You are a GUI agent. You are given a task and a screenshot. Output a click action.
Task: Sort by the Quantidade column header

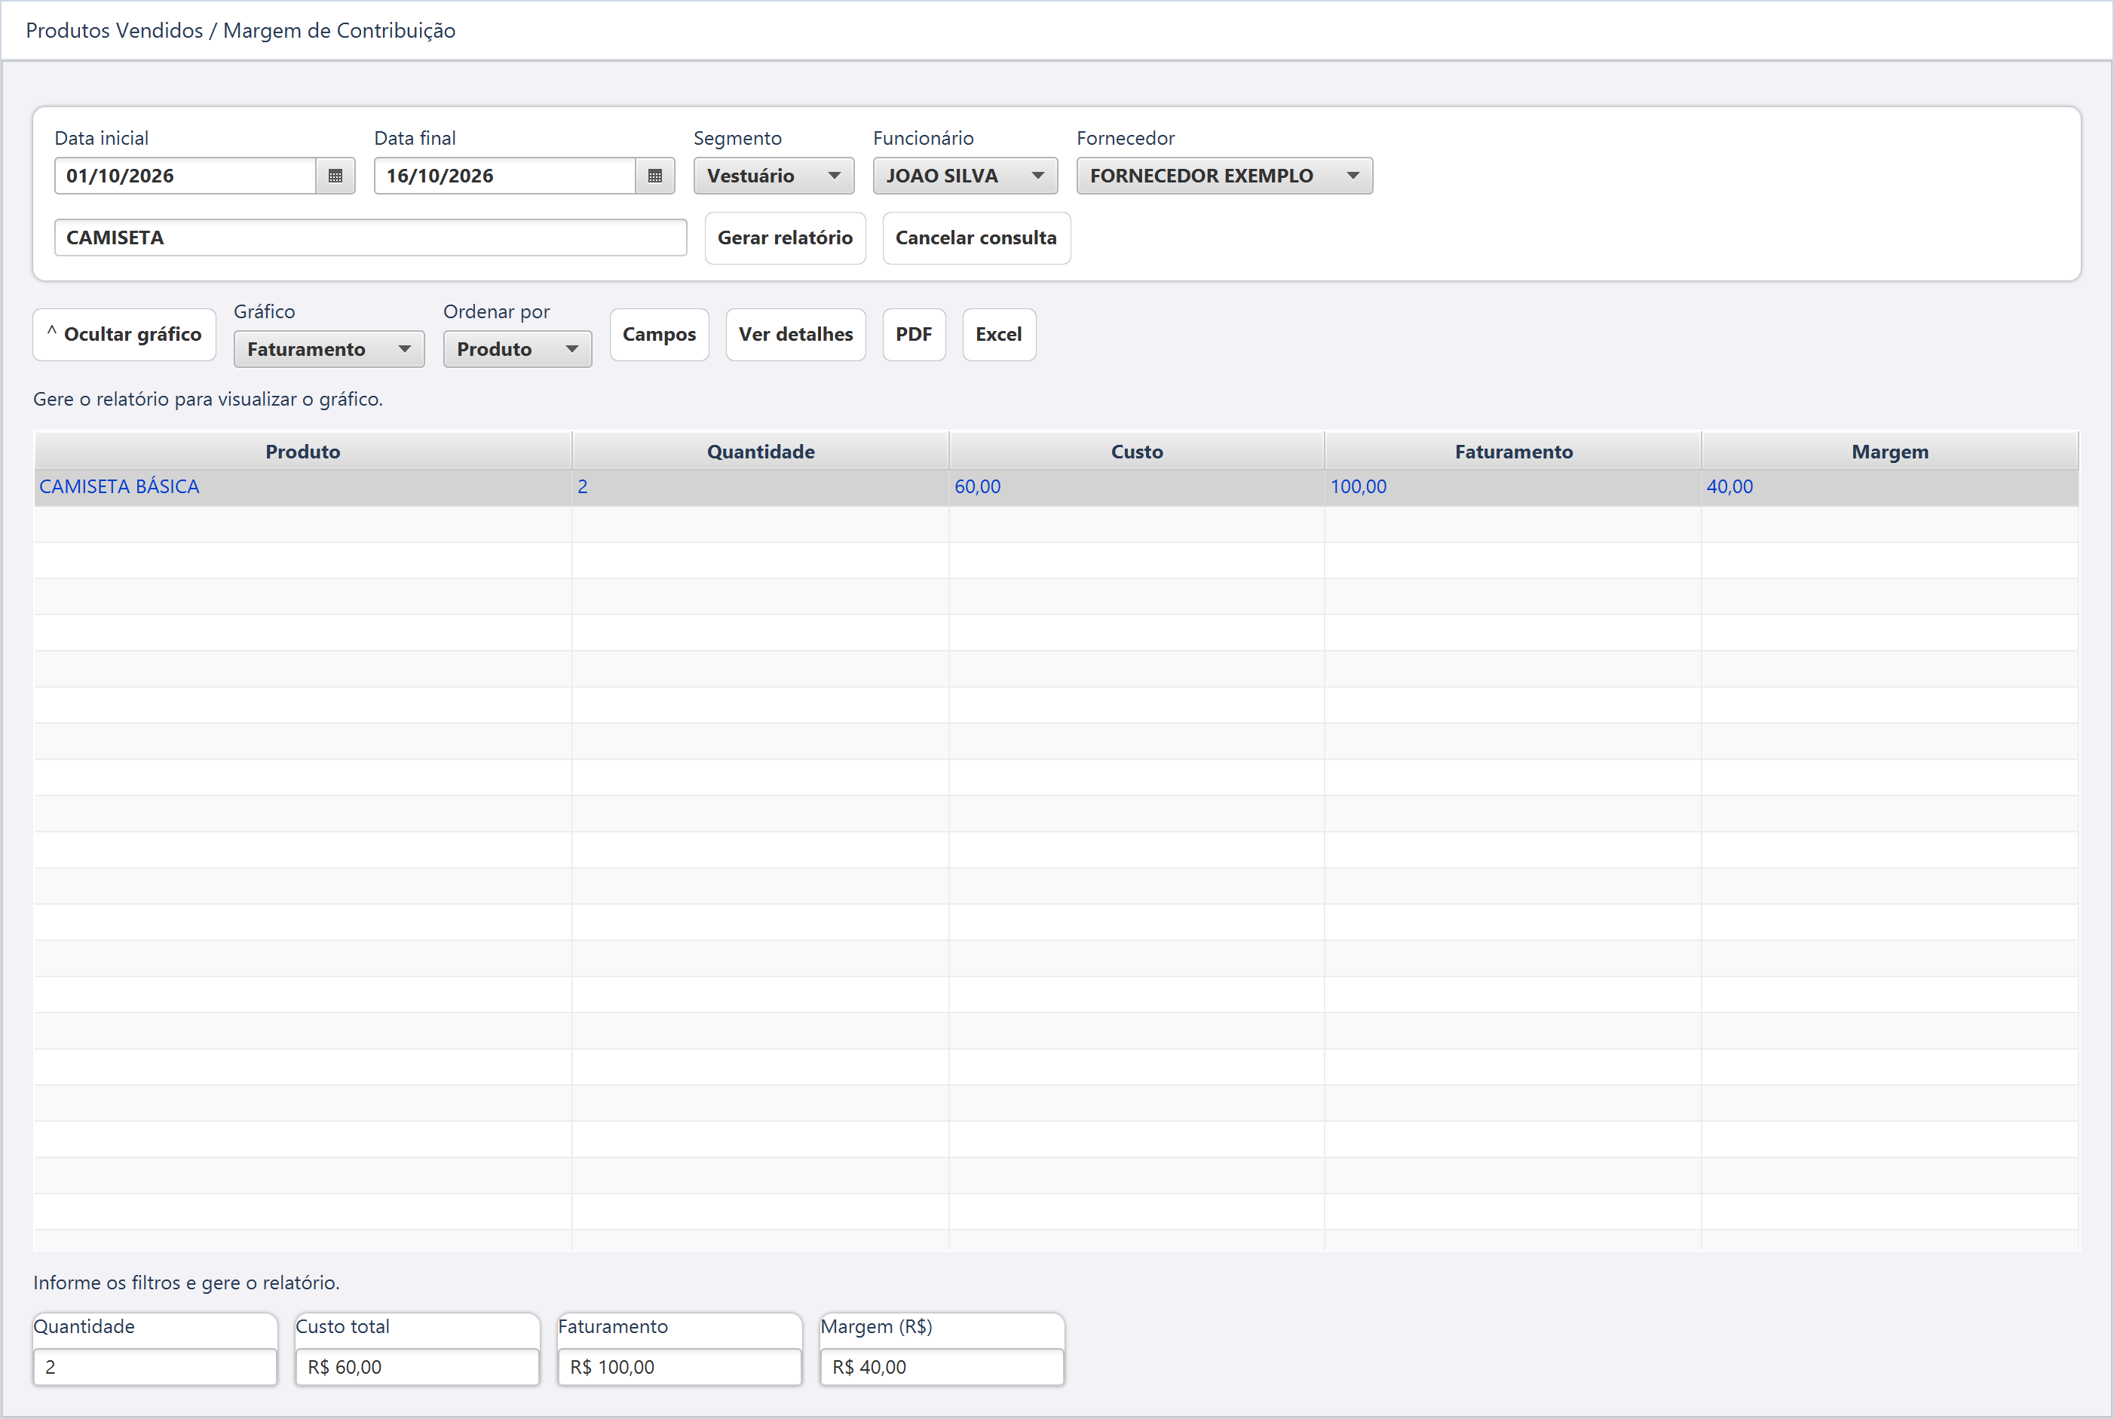(x=761, y=452)
